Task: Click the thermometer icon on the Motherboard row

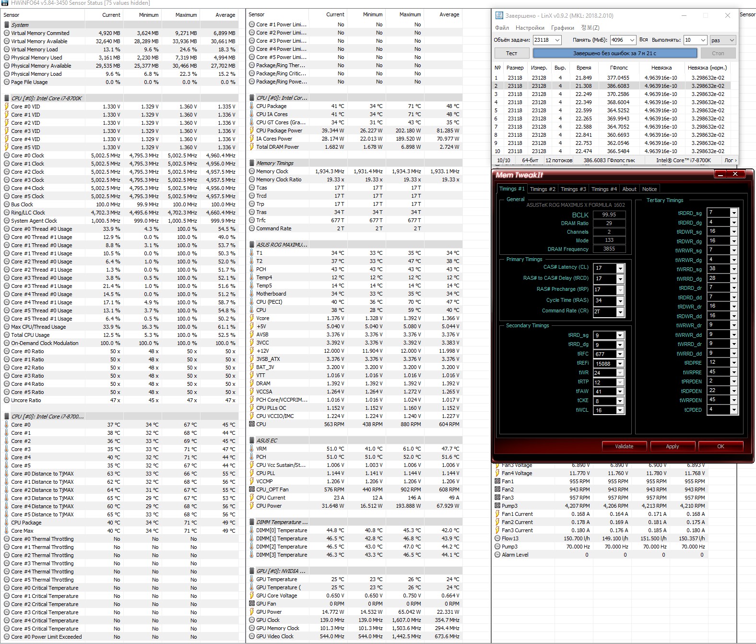Action: click(x=252, y=294)
